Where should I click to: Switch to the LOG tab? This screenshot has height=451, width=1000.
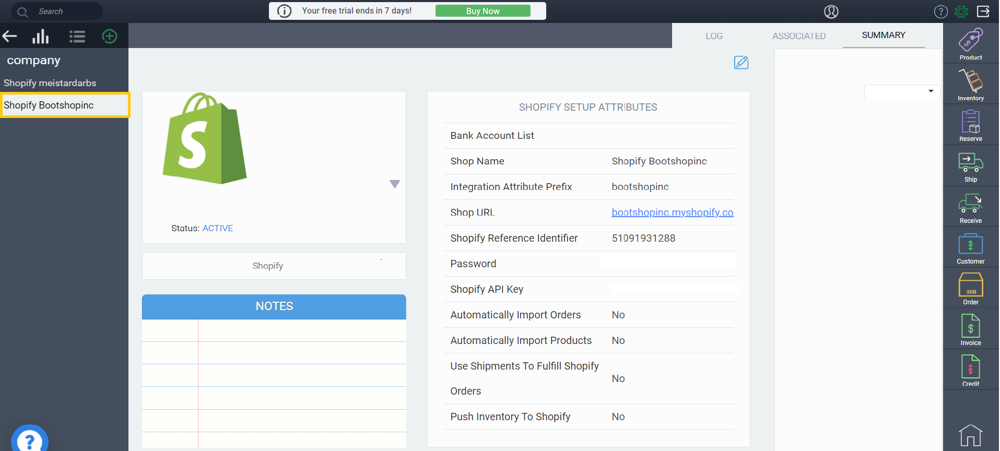point(714,36)
